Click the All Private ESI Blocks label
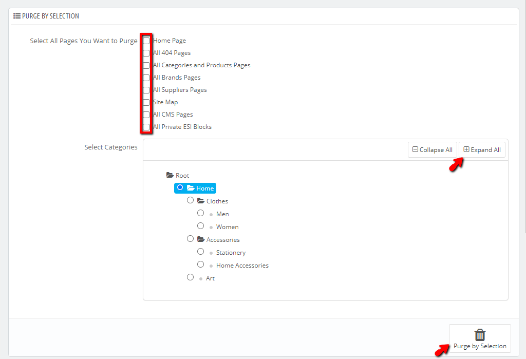 click(x=182, y=127)
